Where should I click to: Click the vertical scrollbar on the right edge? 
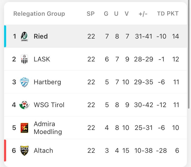pyautogui.click(x=189, y=54)
